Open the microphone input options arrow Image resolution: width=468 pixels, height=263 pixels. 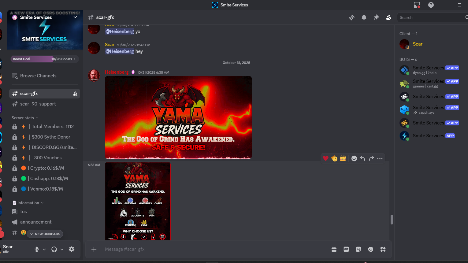(44, 249)
